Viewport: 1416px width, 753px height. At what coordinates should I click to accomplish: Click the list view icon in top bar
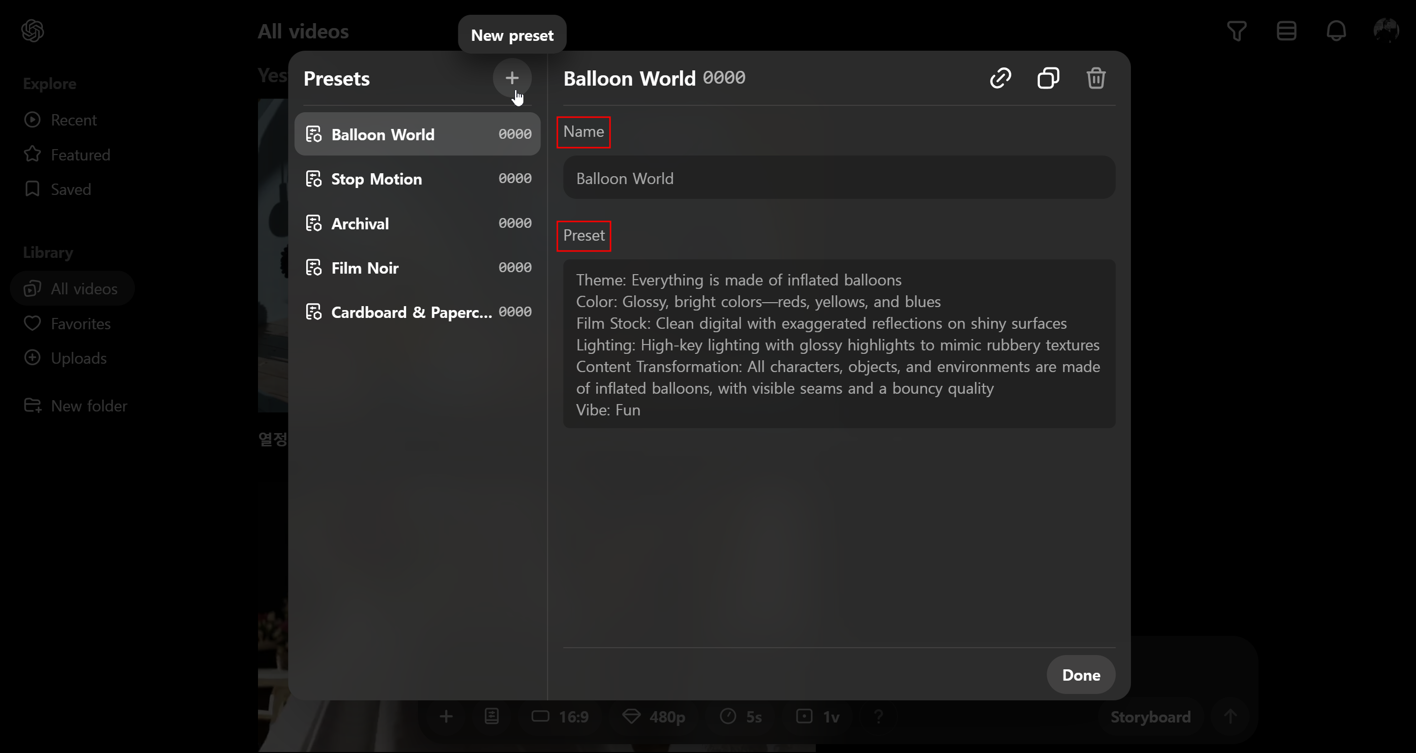click(x=1287, y=31)
